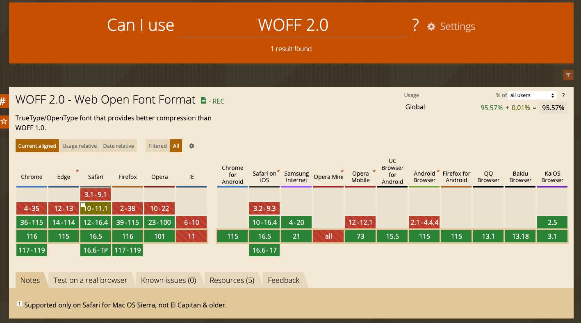Open the Resources (5) tab
This screenshot has height=323, width=581.
pyautogui.click(x=232, y=280)
